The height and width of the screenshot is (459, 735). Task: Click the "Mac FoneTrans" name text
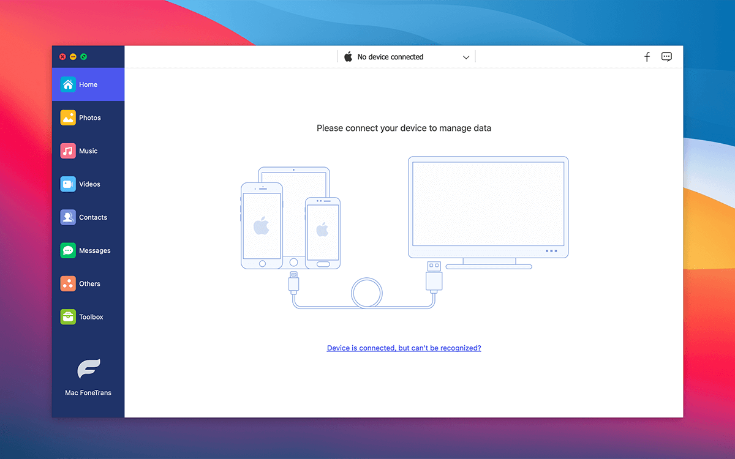point(88,393)
